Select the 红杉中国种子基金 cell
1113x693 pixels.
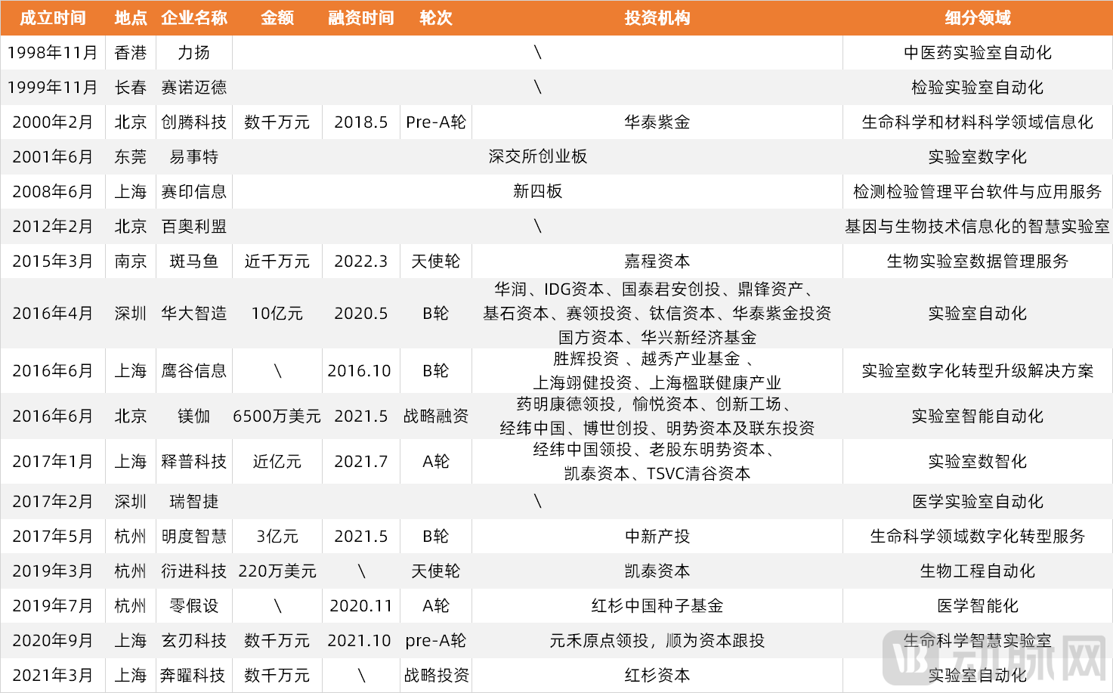(x=657, y=606)
